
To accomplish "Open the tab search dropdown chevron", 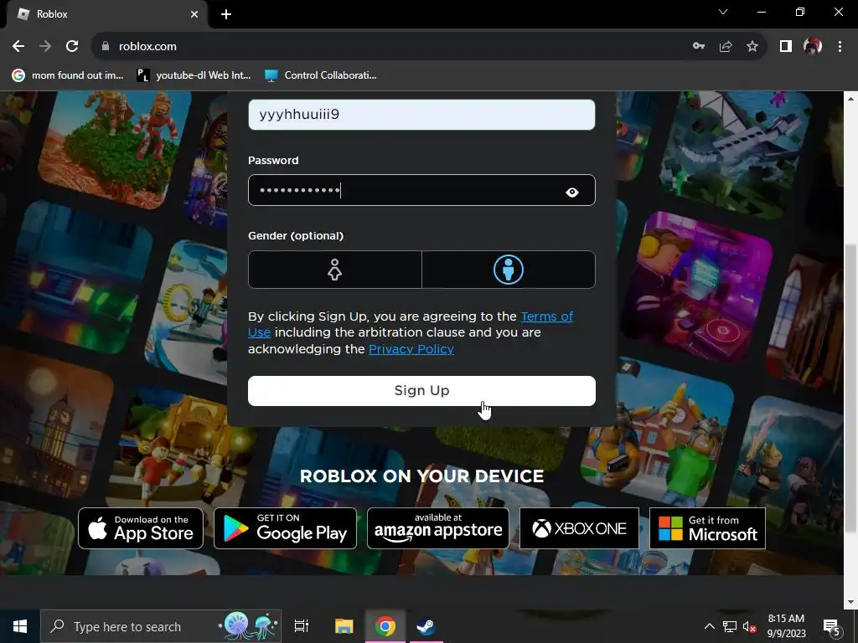I will click(x=723, y=12).
